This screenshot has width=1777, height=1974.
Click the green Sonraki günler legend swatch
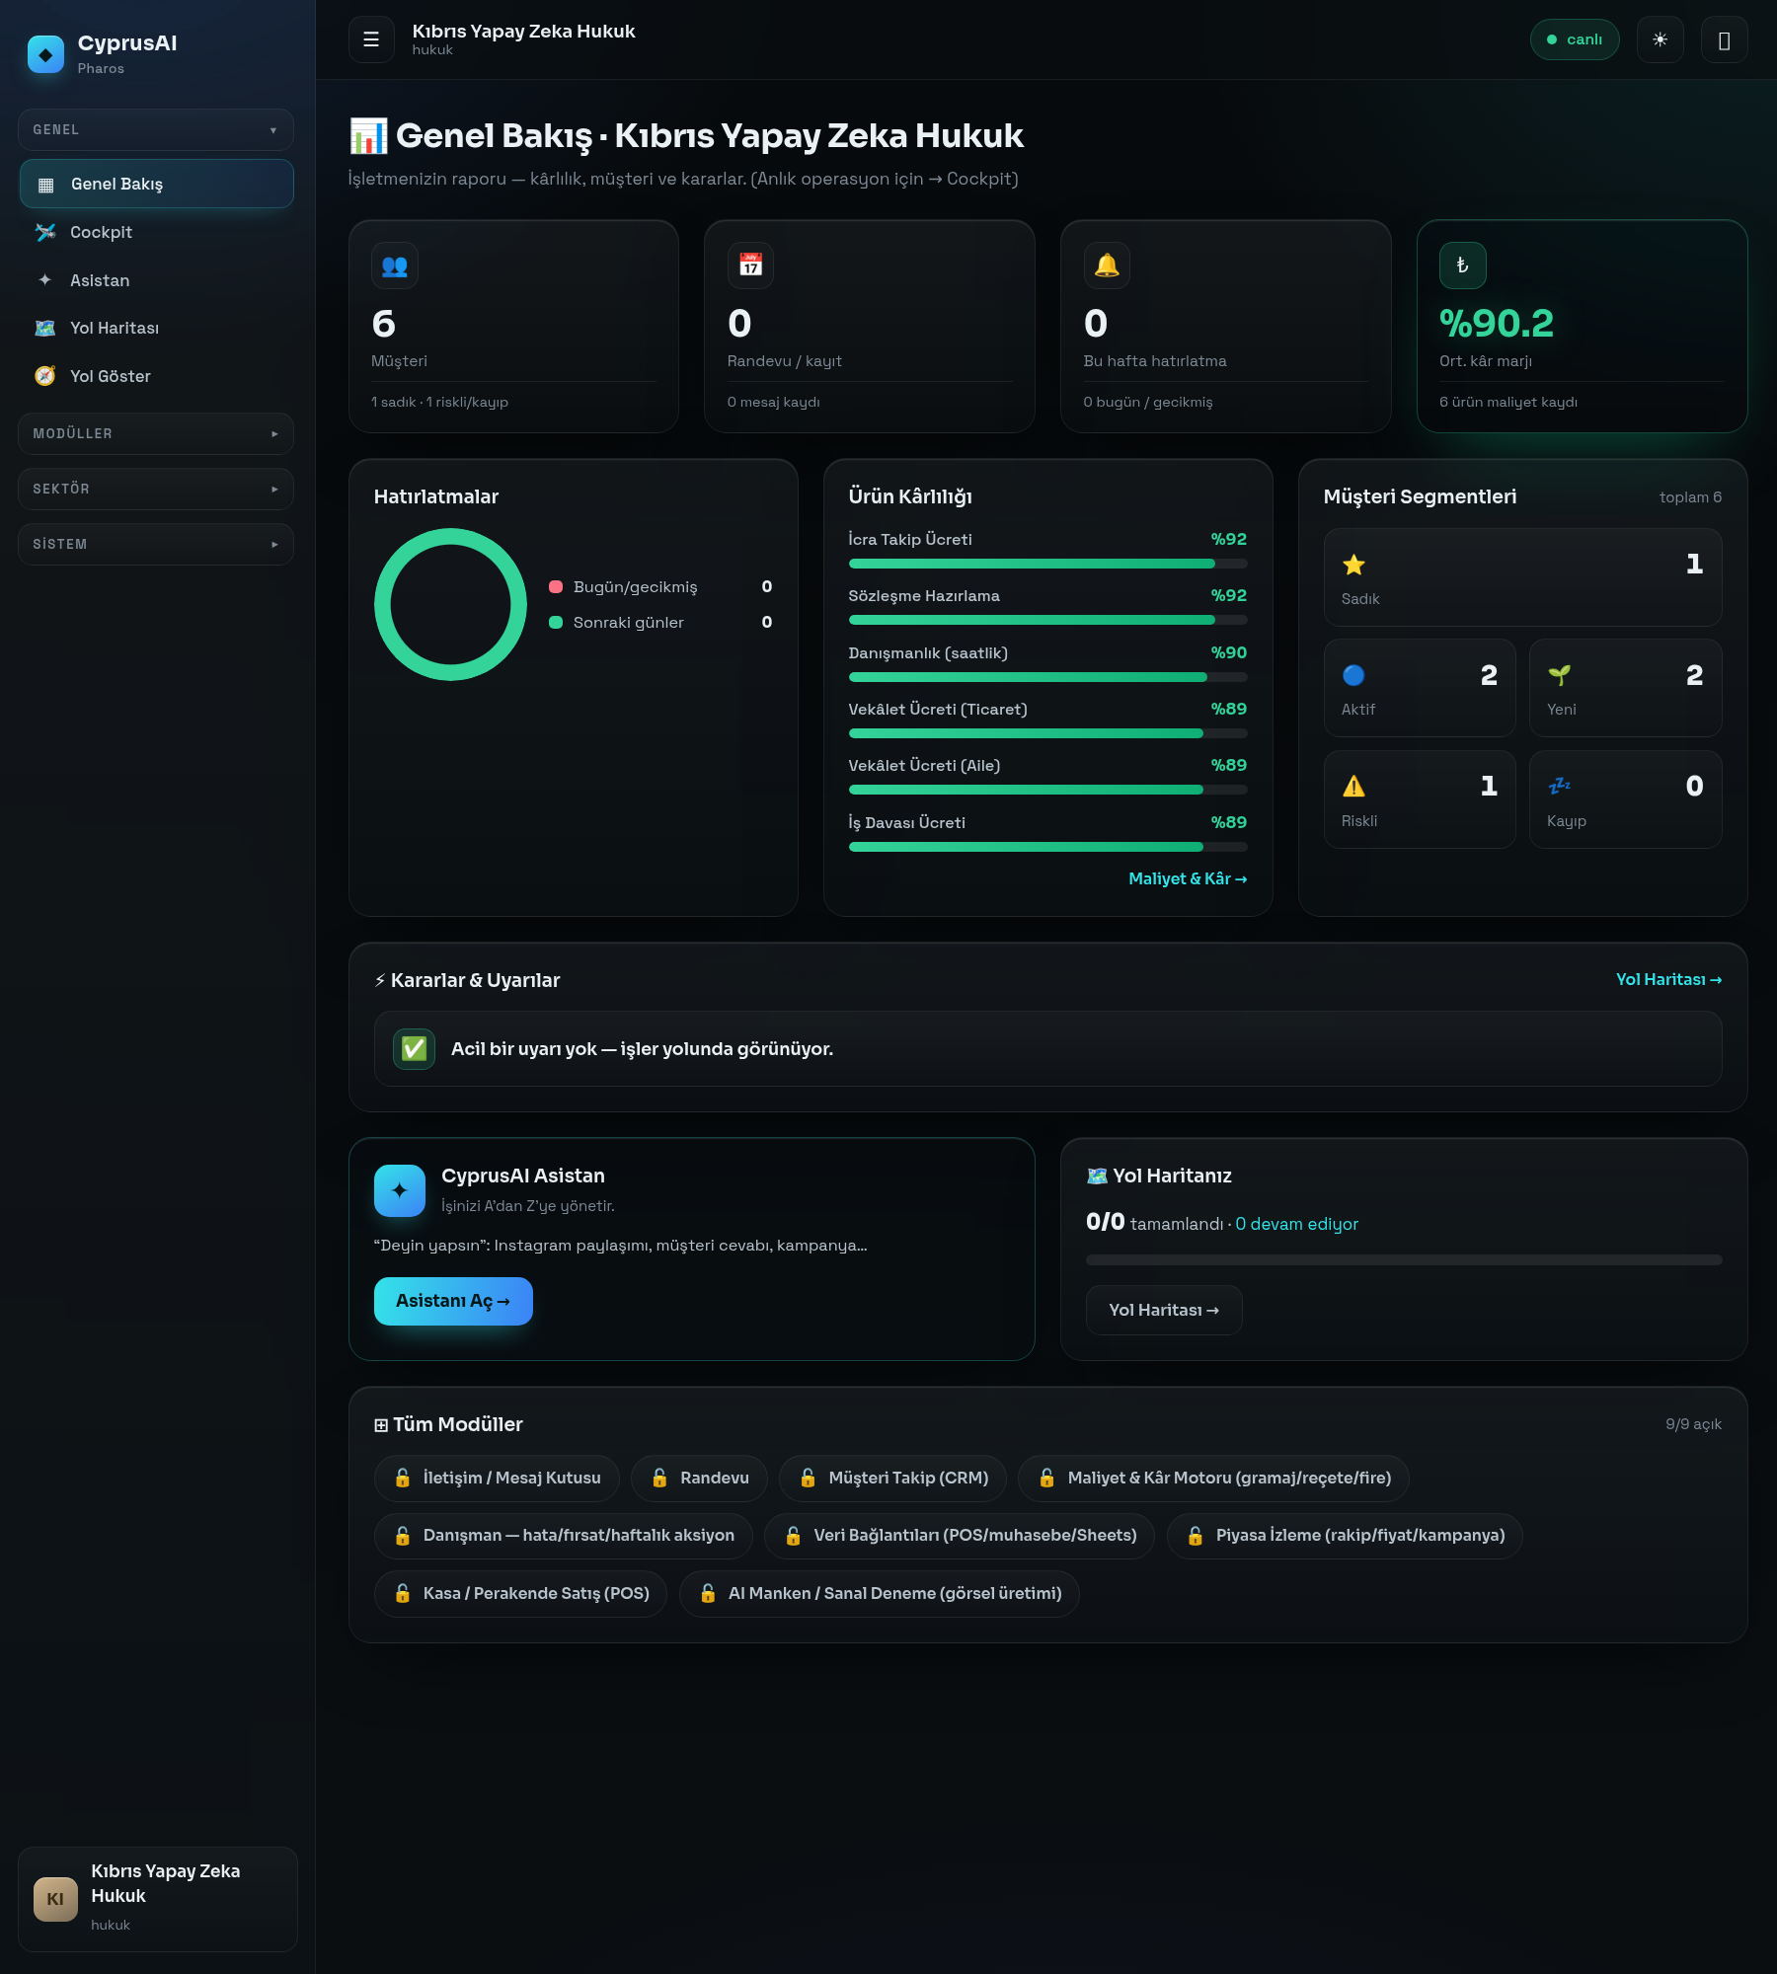tap(556, 623)
